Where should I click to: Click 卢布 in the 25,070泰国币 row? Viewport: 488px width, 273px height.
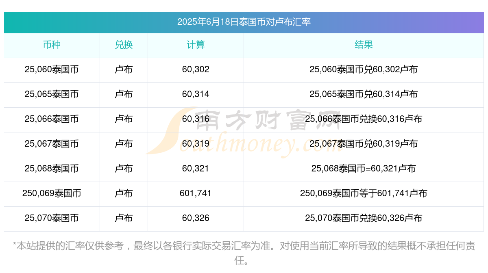[124, 218]
